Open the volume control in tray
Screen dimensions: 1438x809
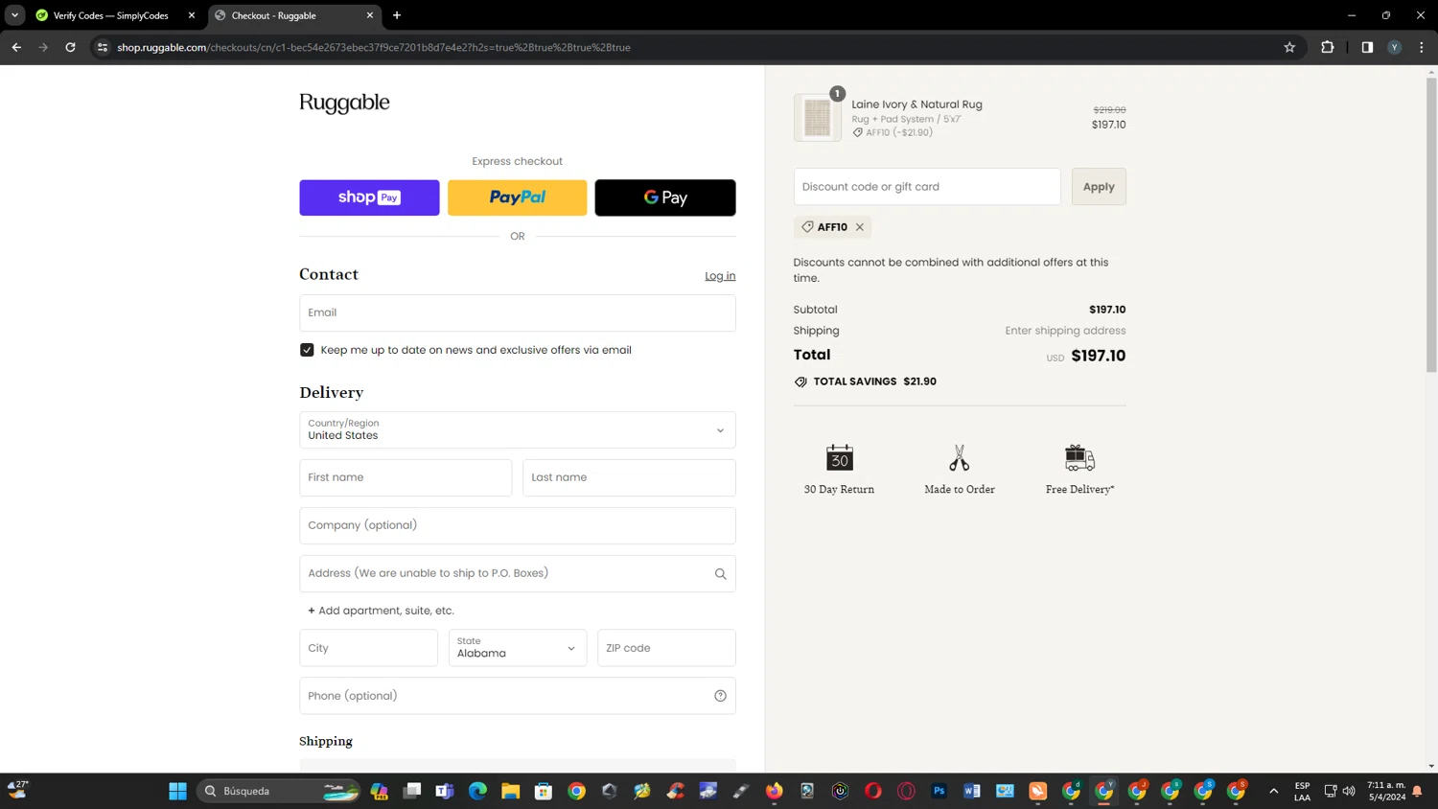tap(1349, 791)
